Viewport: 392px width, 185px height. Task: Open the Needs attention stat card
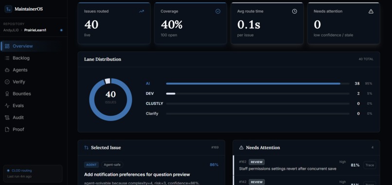(x=343, y=23)
